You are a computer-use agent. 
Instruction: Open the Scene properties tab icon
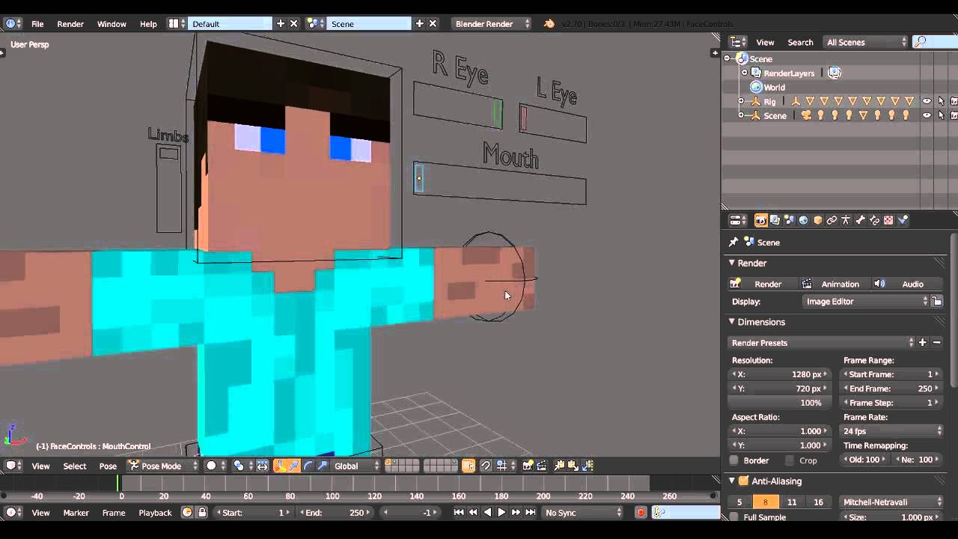click(x=789, y=220)
